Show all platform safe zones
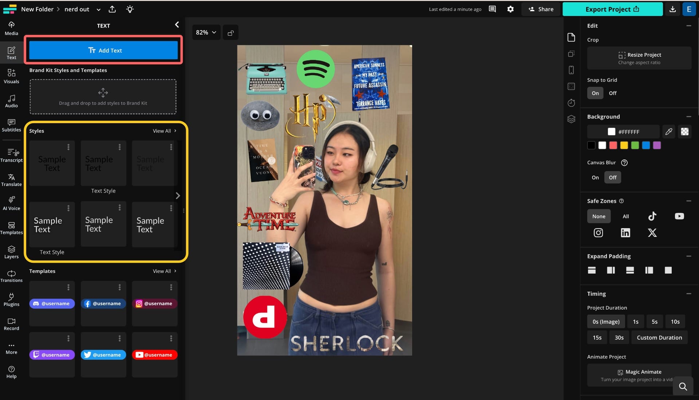This screenshot has height=400, width=699. [625, 216]
